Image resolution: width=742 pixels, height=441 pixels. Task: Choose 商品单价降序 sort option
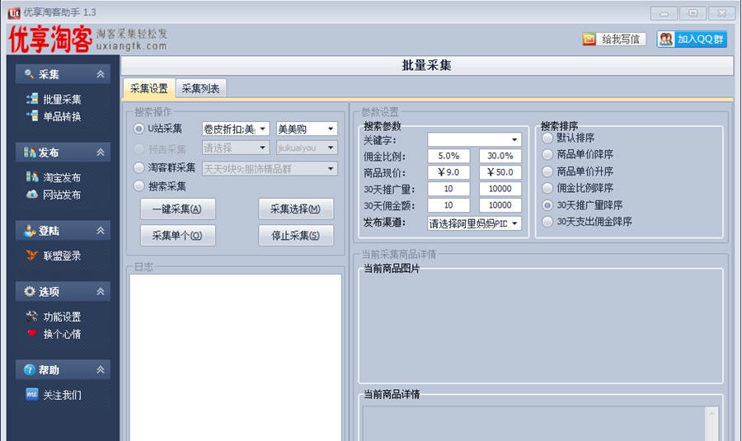click(547, 154)
